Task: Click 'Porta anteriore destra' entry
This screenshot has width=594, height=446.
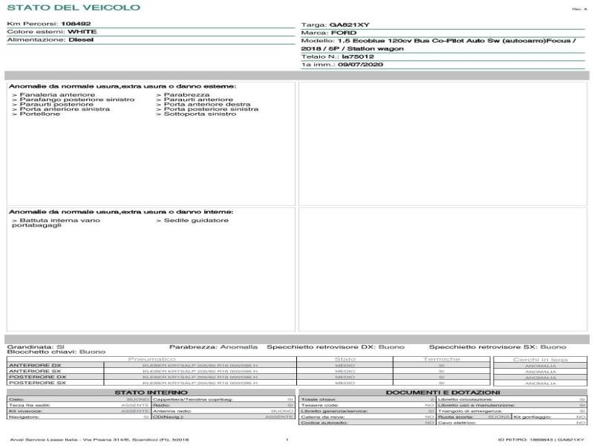Action: pos(207,104)
